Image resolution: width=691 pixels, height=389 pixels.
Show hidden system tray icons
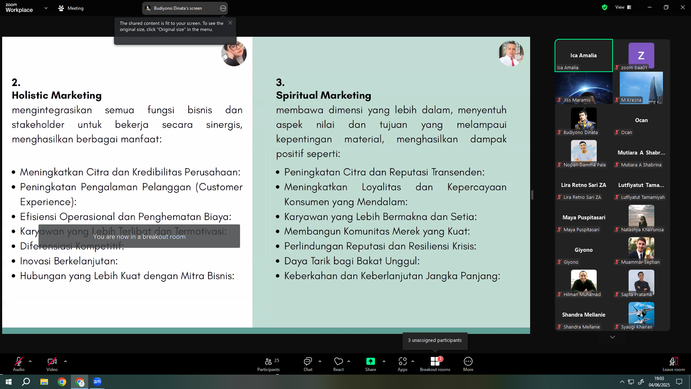point(622,382)
